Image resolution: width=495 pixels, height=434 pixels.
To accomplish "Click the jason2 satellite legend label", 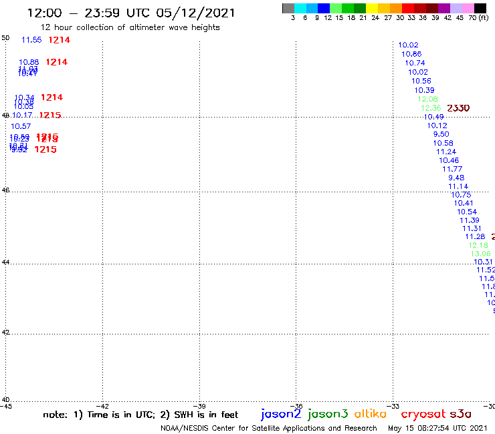I will point(281,414).
